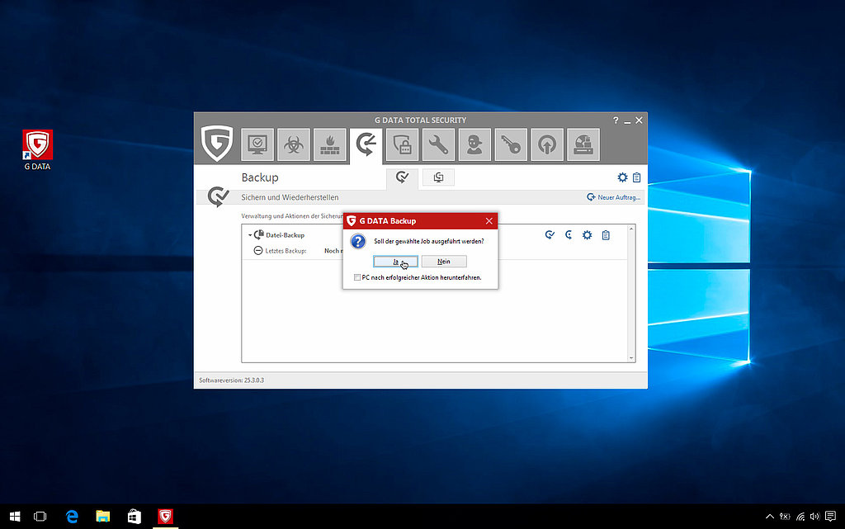845x529 pixels.
Task: Open the Device Control drive icon
Action: [x=583, y=145]
